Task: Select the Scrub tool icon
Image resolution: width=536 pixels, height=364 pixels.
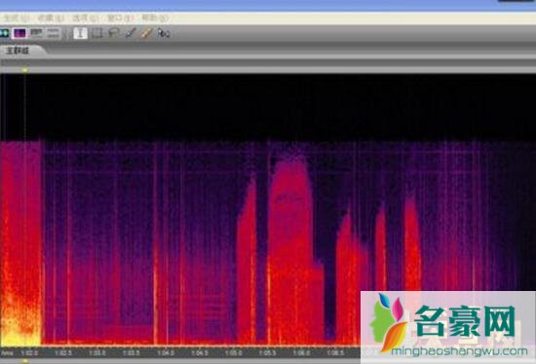Action: (164, 33)
